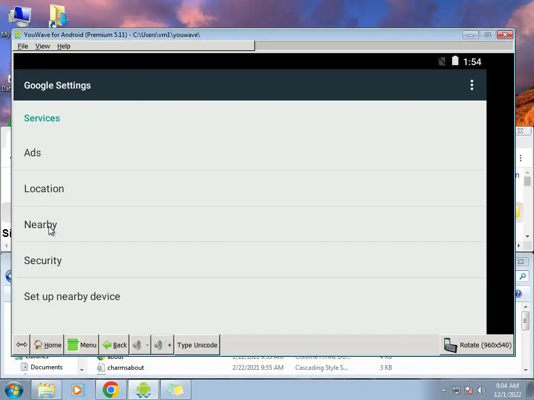This screenshot has width=534, height=400.
Task: Click the Back button in YouWave toolbar
Action: pos(114,345)
